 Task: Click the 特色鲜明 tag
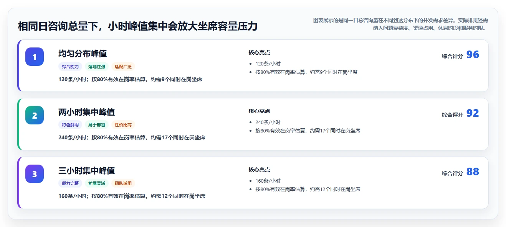point(70,125)
